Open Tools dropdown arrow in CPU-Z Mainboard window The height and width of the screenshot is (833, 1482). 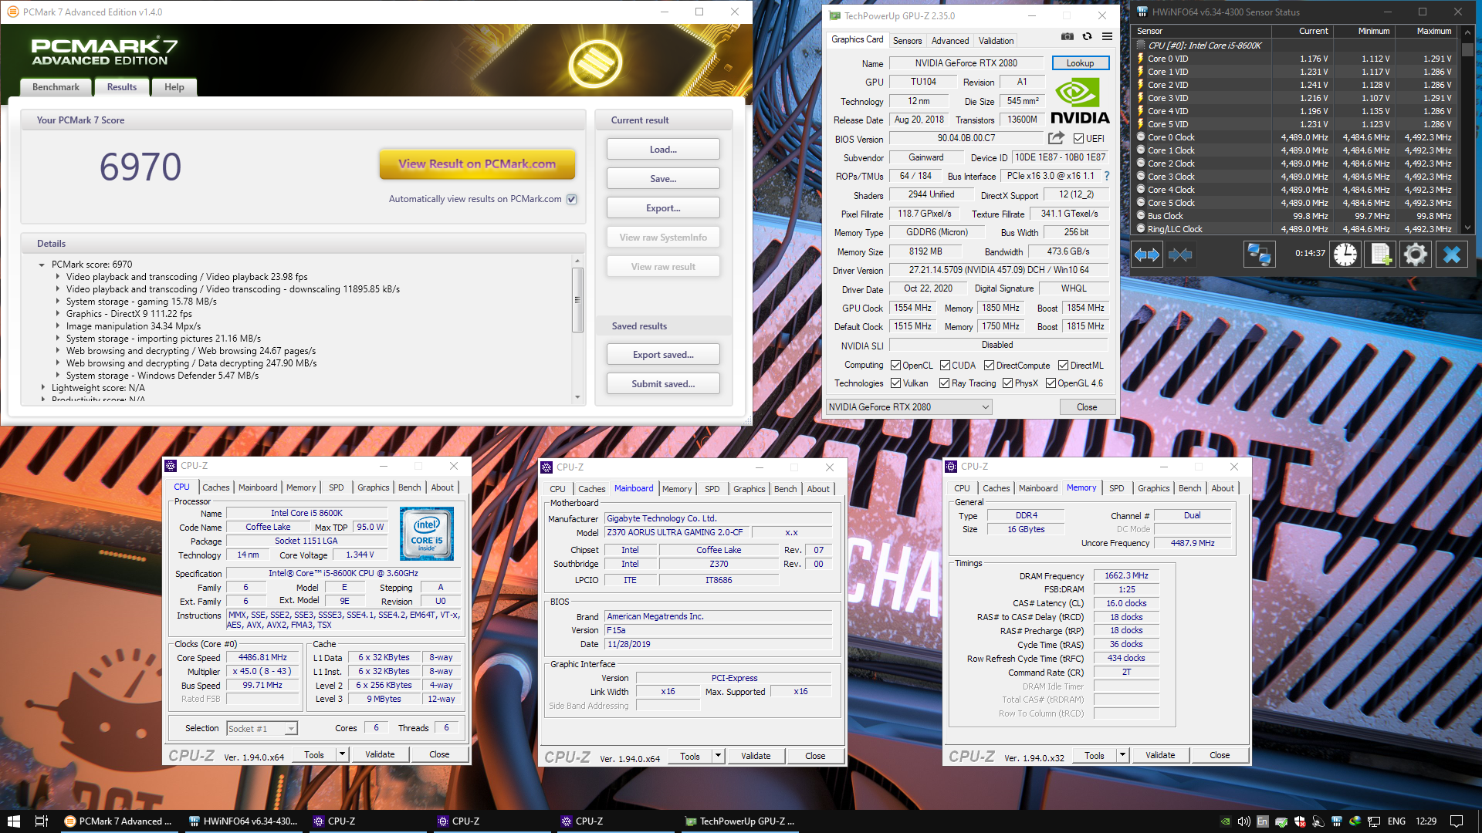pos(718,757)
